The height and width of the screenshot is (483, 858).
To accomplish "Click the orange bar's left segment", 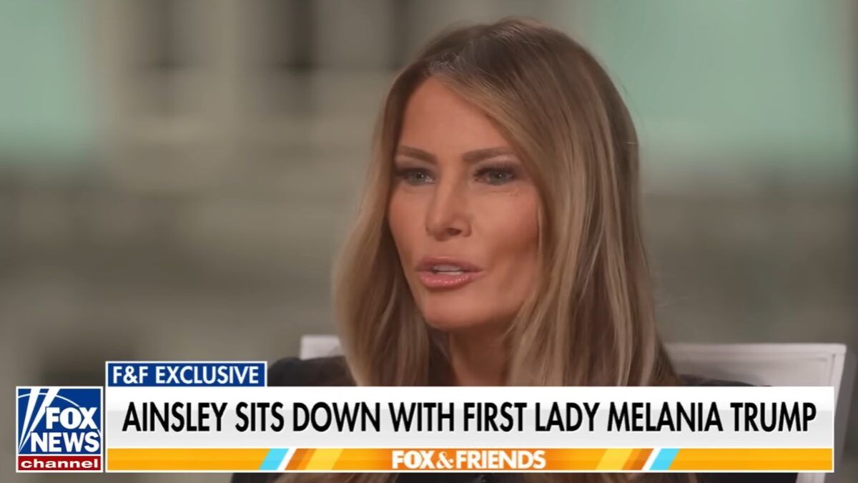I will tap(182, 459).
